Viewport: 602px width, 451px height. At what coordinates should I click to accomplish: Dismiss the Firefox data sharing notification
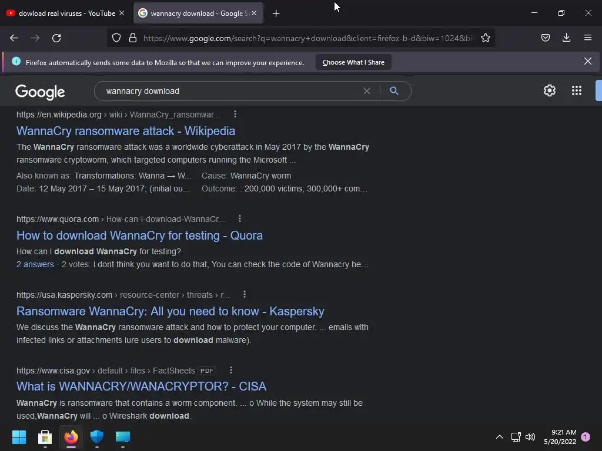(x=587, y=61)
